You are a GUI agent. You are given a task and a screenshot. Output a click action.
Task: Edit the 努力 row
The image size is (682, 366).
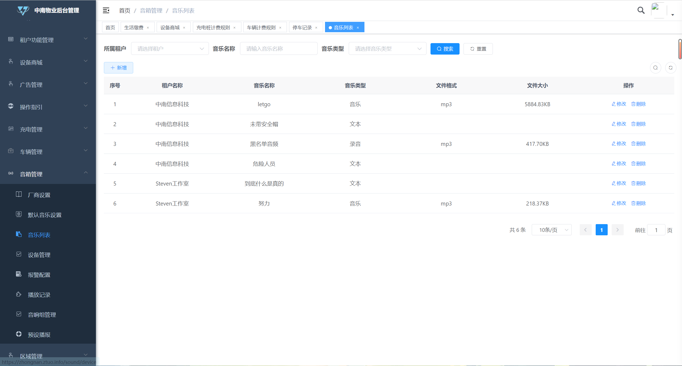coord(619,203)
